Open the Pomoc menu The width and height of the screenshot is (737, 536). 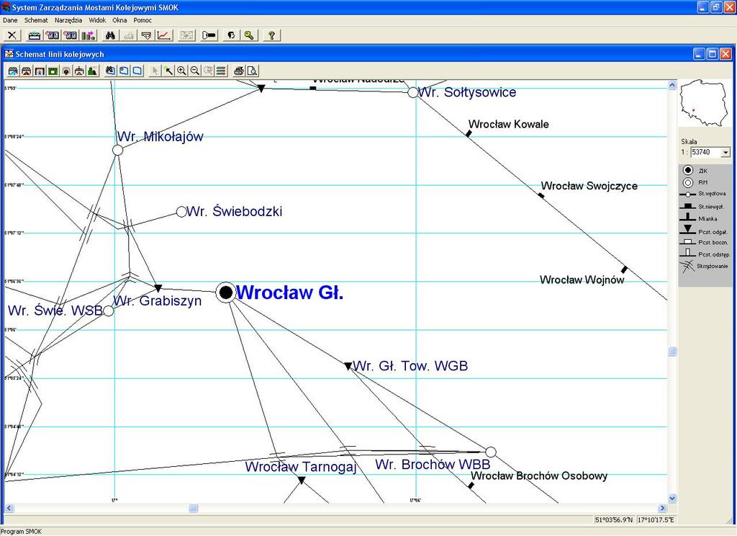tap(143, 20)
